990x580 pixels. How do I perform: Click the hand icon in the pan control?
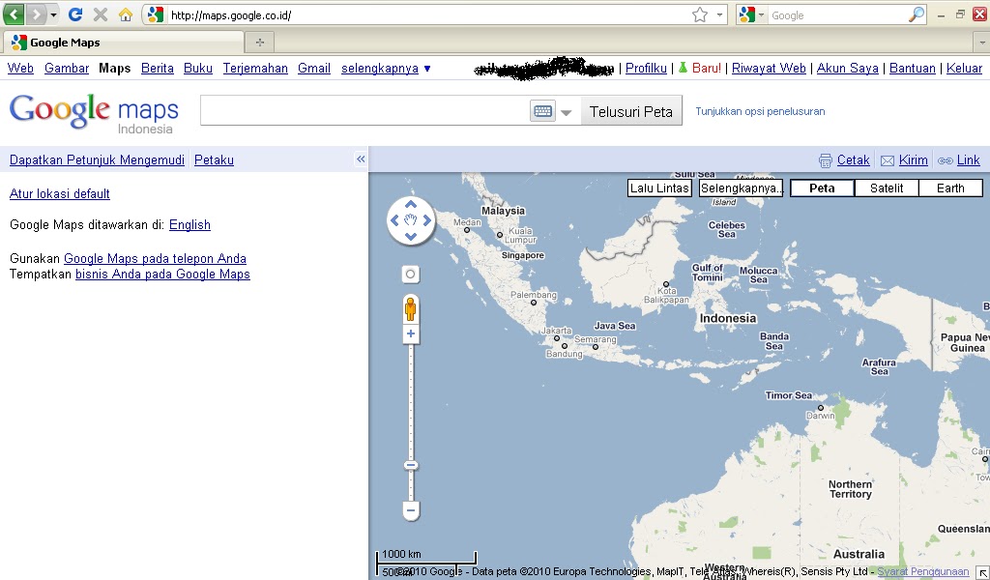tap(411, 220)
